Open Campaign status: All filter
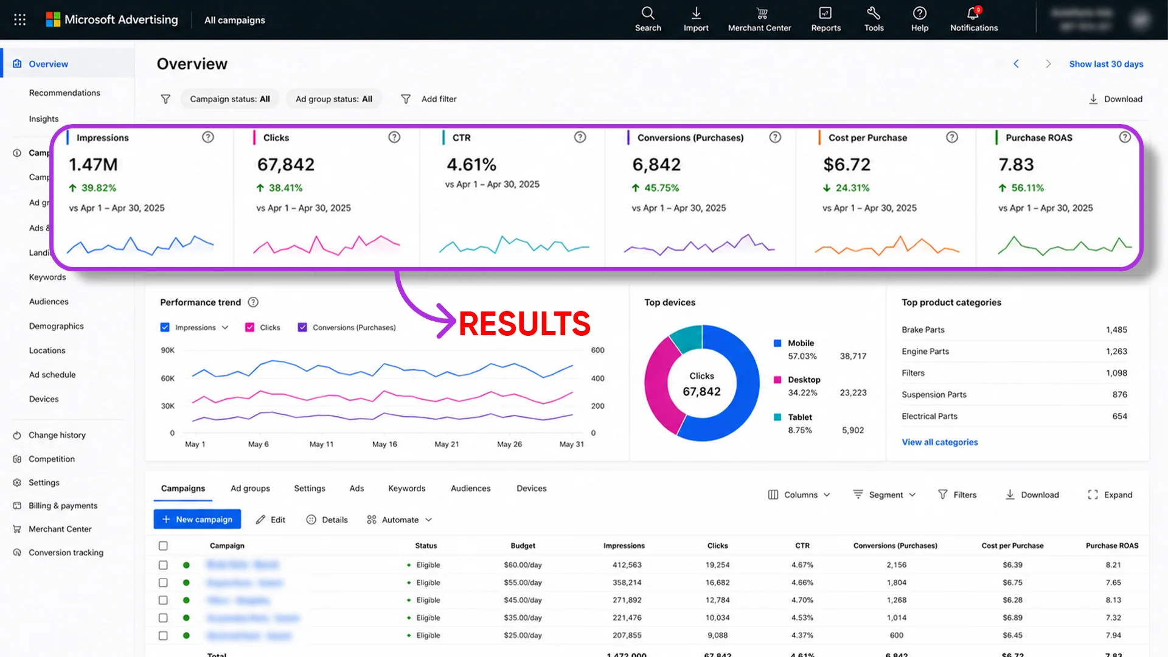1168x657 pixels. pos(230,99)
